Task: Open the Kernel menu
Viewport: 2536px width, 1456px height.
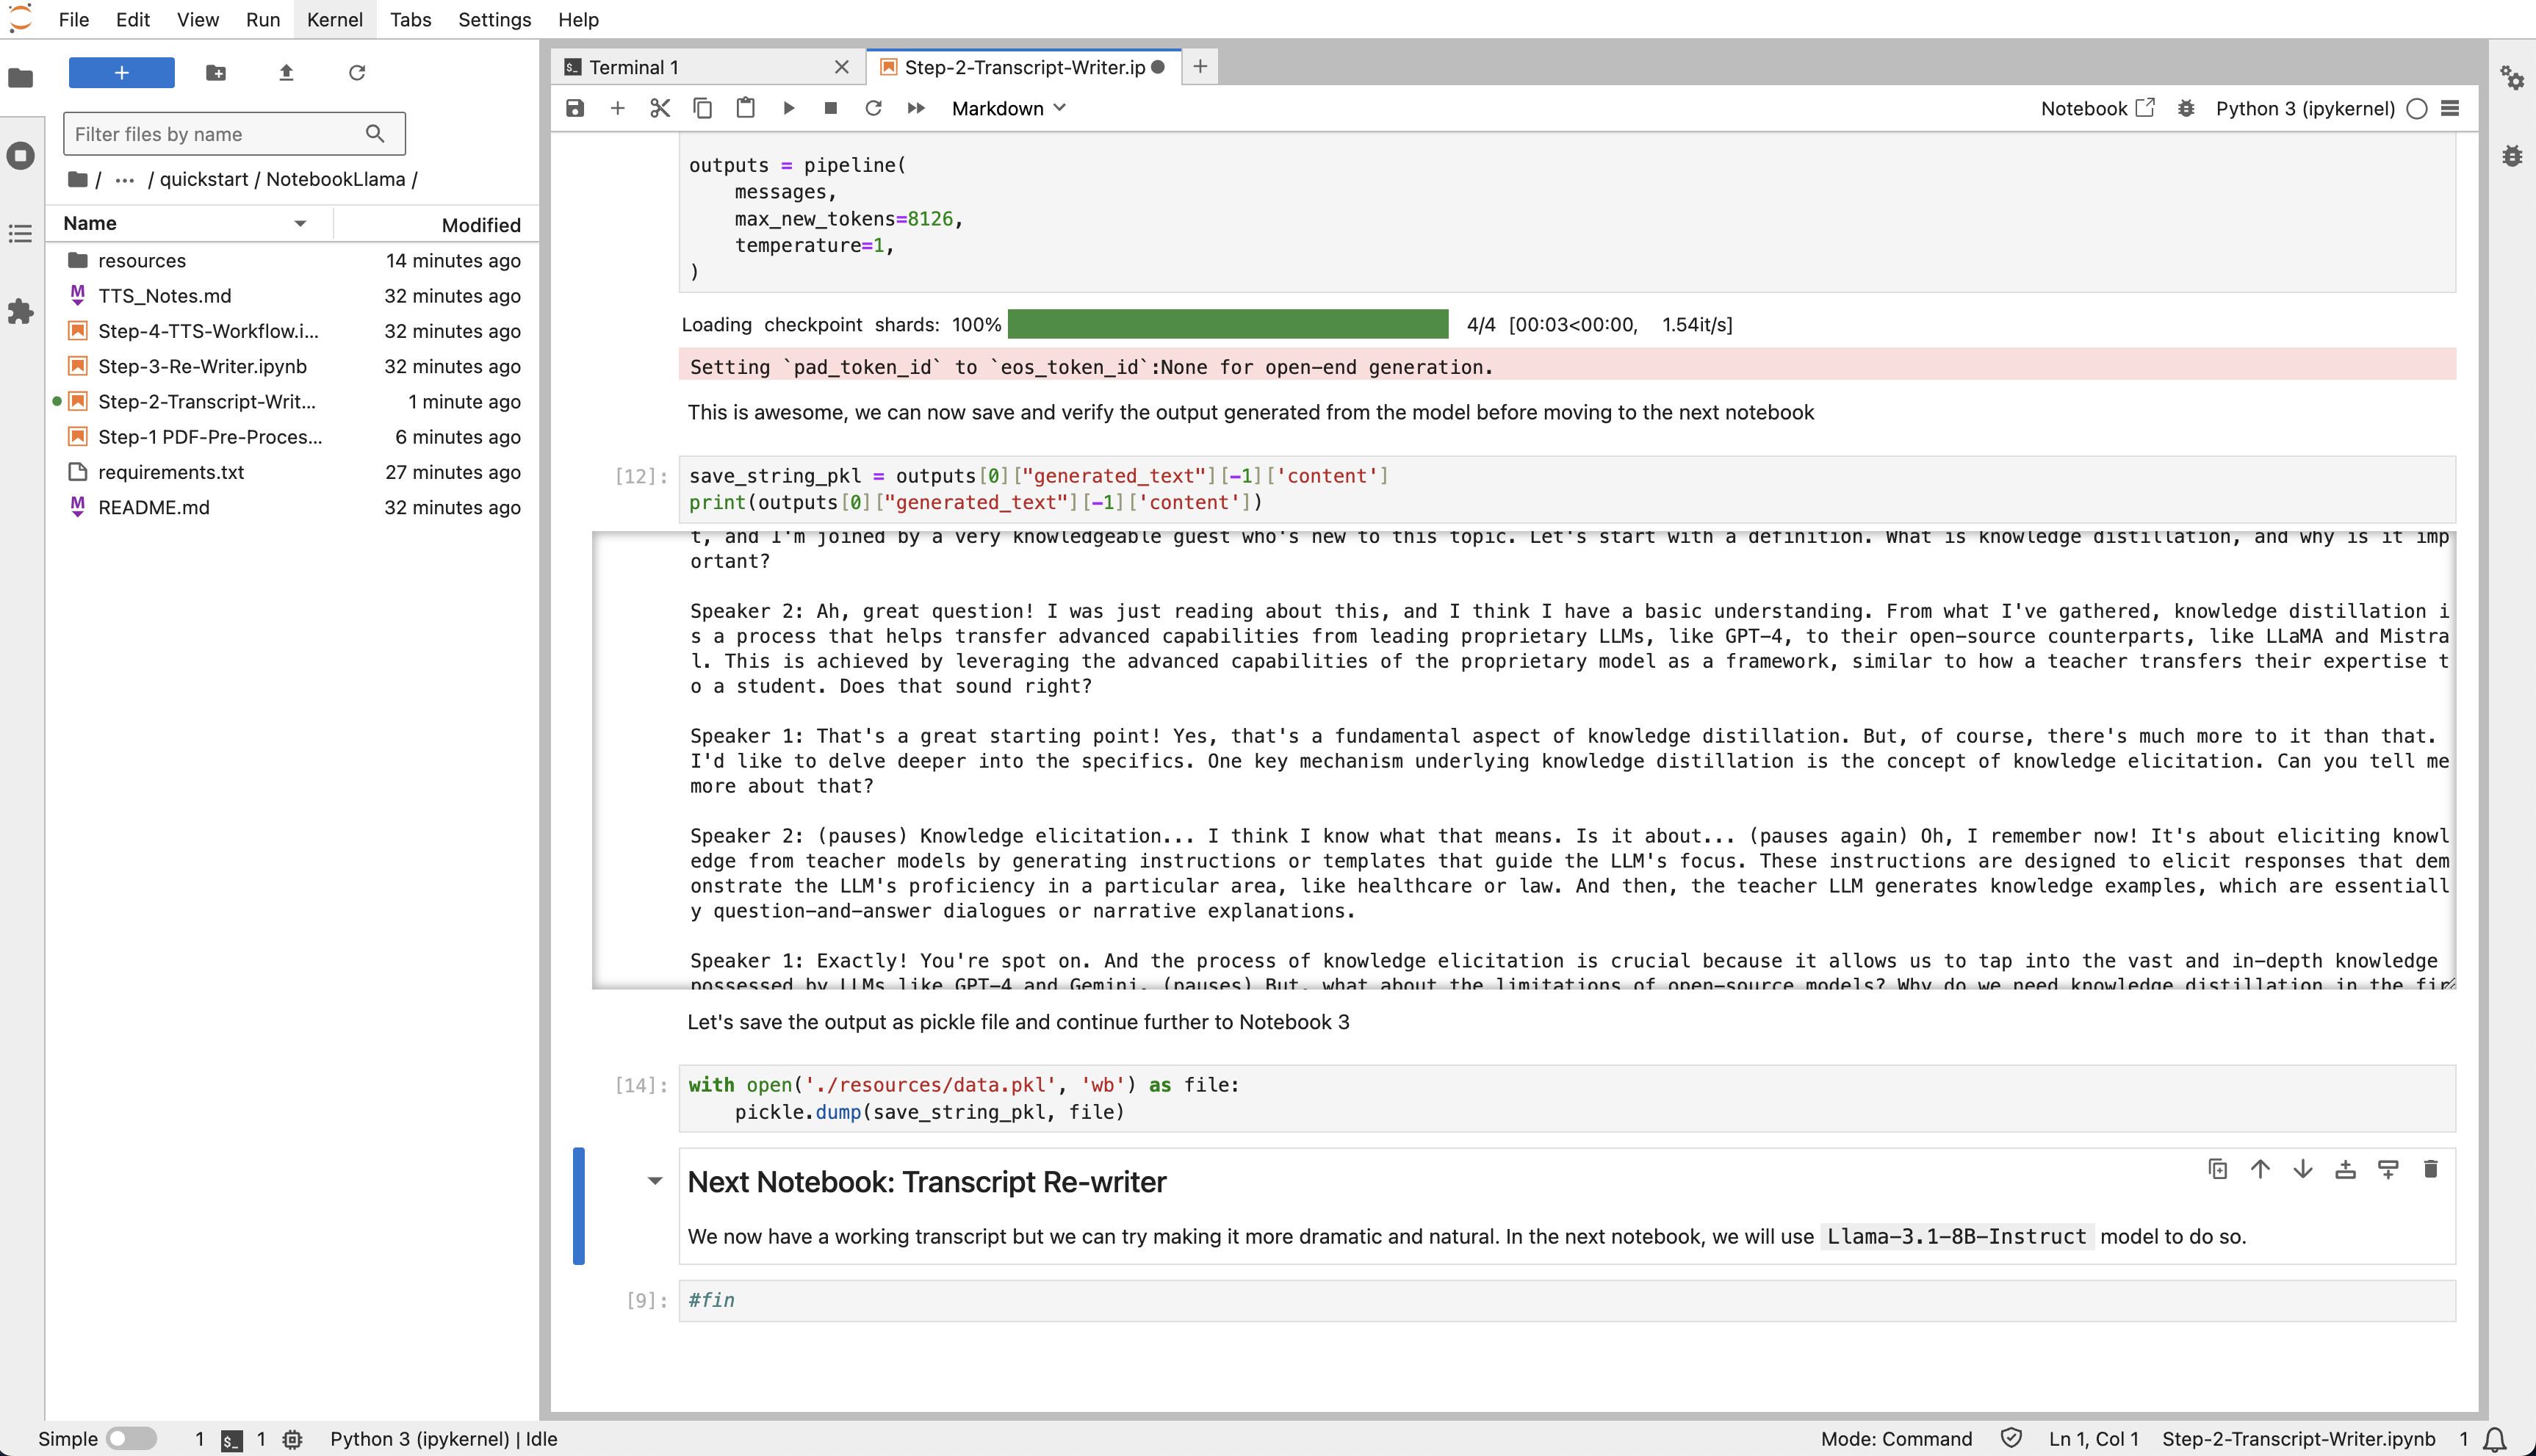Action: click(x=334, y=19)
